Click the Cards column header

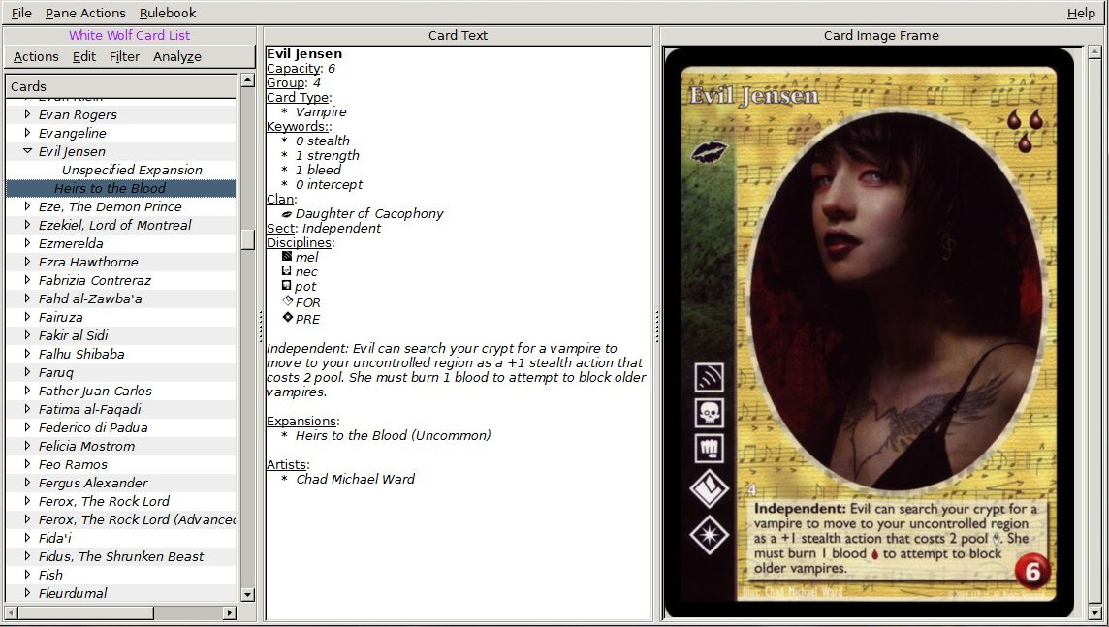[121, 86]
